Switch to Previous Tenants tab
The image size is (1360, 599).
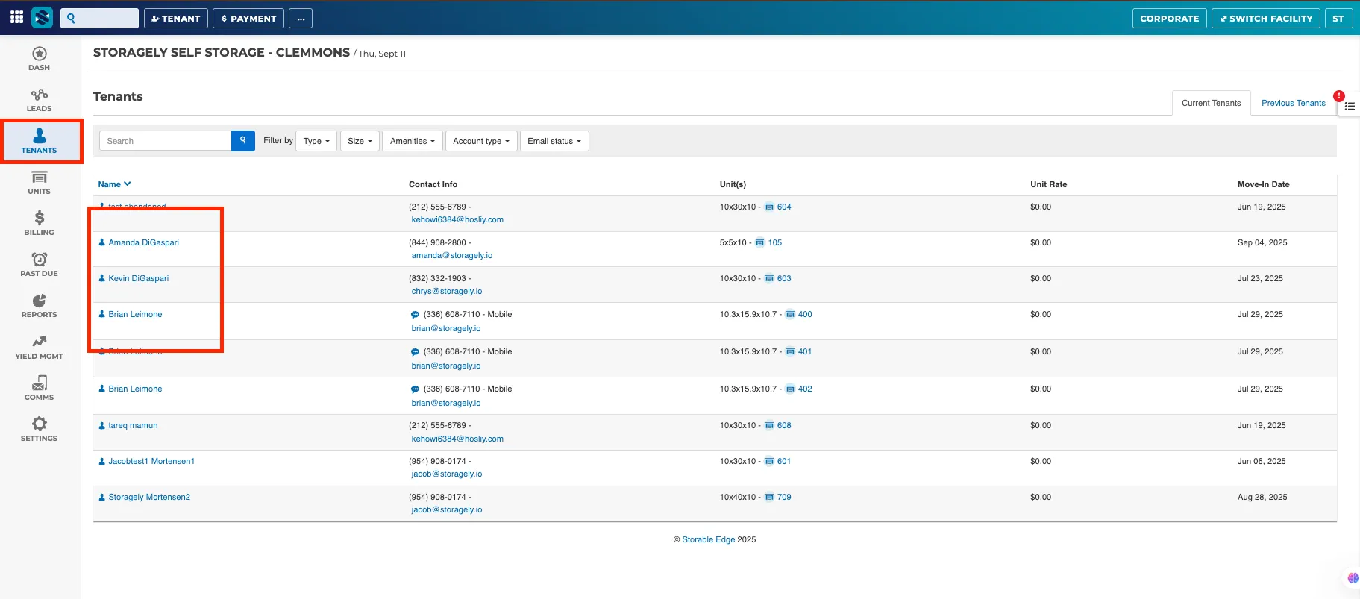coord(1293,103)
